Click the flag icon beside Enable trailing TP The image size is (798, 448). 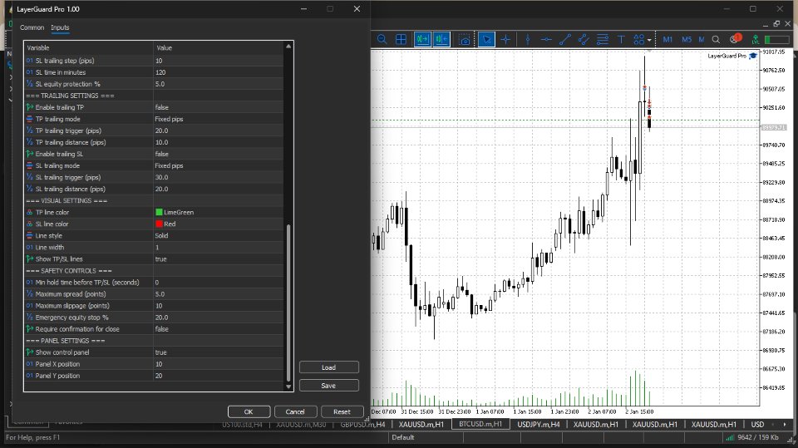tap(30, 107)
